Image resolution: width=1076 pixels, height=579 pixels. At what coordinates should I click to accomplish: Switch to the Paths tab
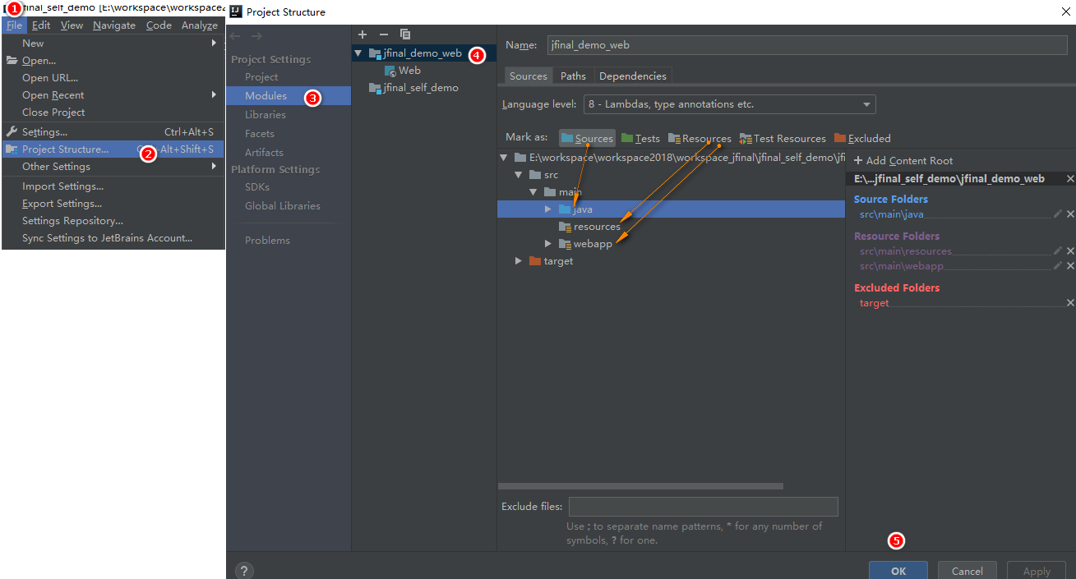(573, 76)
